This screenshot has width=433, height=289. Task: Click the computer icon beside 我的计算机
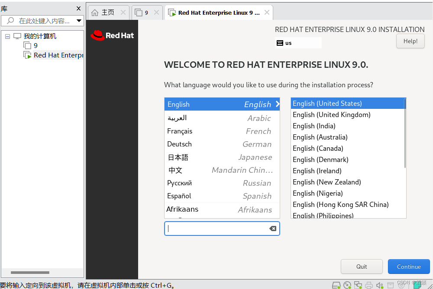pos(17,36)
